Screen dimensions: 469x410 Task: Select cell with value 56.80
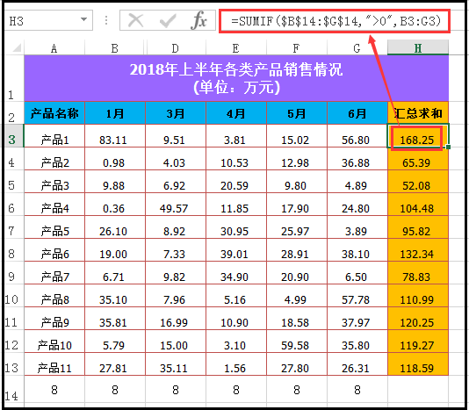pos(357,136)
